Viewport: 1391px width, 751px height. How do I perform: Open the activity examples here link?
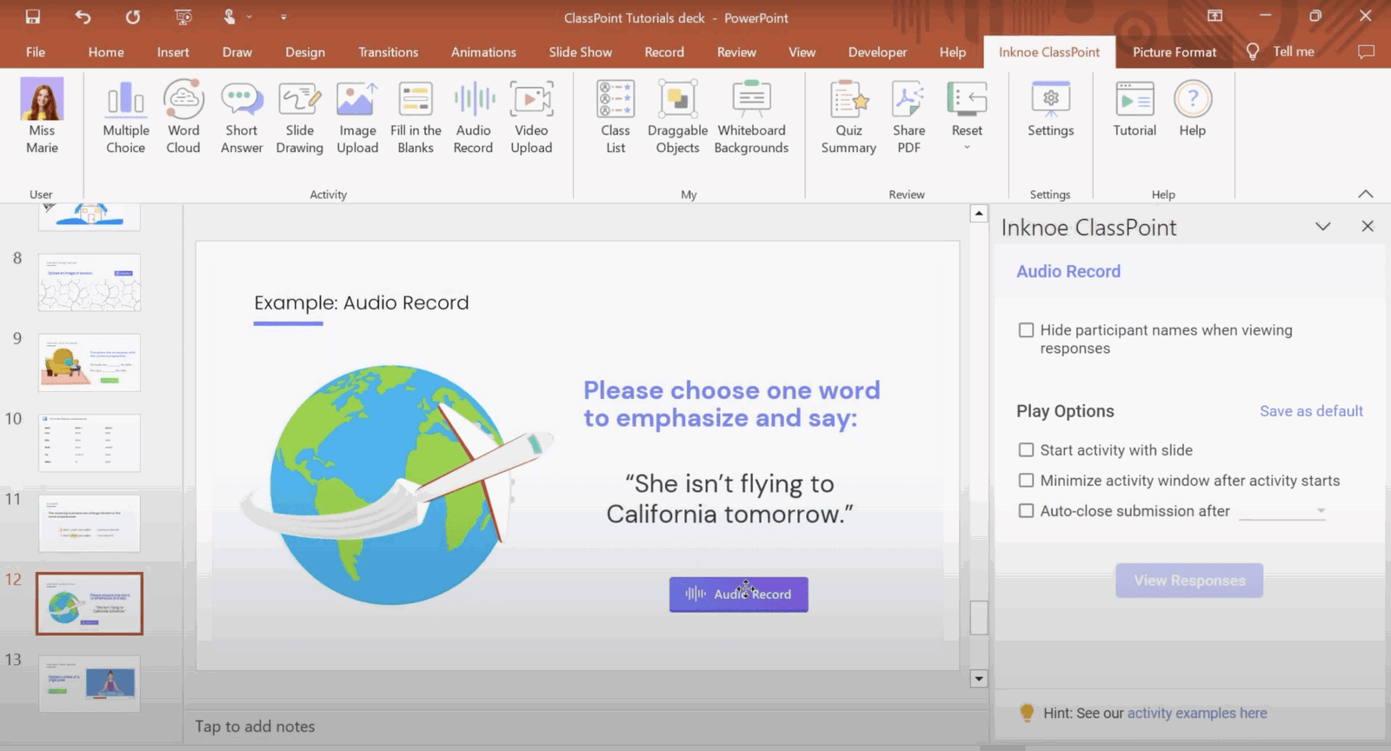coord(1196,713)
